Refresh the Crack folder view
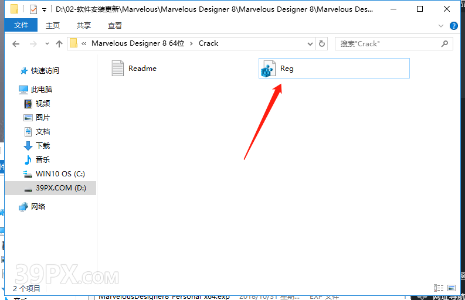Viewport: 465px width, 300px height. click(322, 44)
